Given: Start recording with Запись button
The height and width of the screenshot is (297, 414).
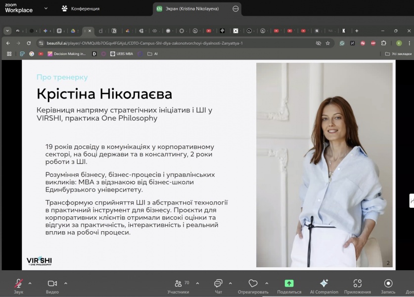Looking at the screenshot, I should (388, 284).
